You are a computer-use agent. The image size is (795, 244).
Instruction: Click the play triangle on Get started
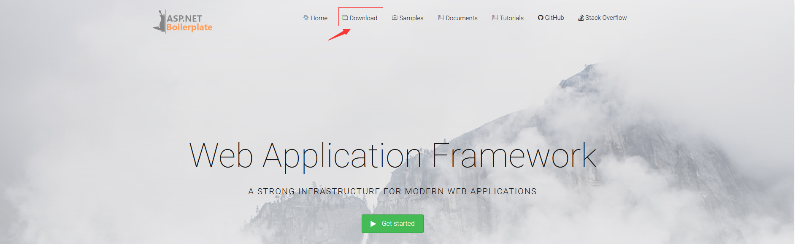click(x=373, y=224)
